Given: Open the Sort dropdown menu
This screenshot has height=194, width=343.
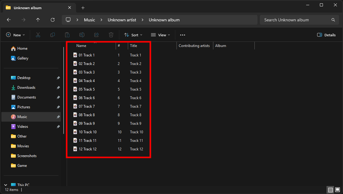Looking at the screenshot, I should pyautogui.click(x=133, y=35).
